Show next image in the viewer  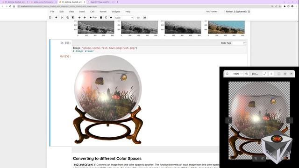(x=289, y=120)
